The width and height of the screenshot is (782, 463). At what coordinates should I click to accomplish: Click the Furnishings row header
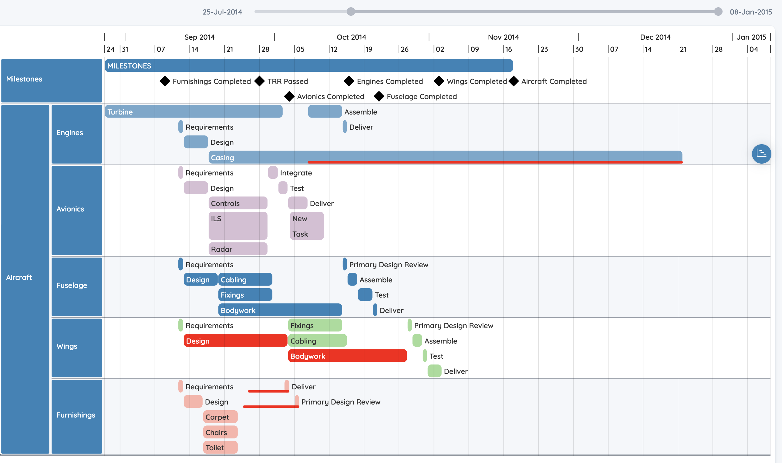(77, 417)
